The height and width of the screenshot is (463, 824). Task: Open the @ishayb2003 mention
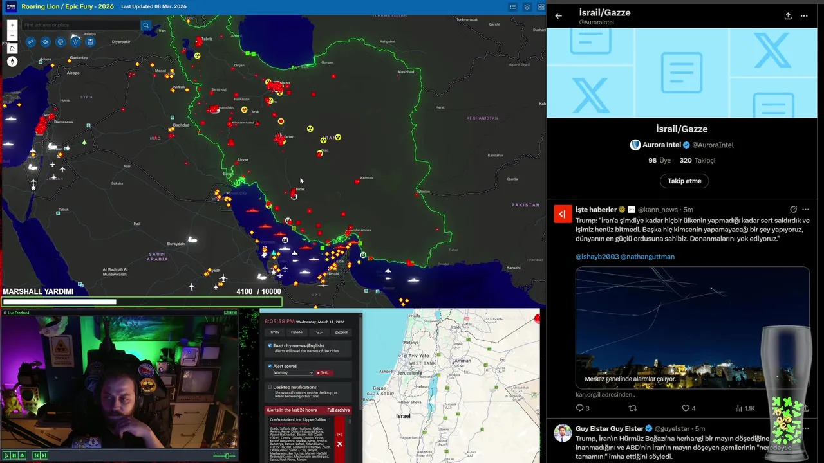[597, 257]
